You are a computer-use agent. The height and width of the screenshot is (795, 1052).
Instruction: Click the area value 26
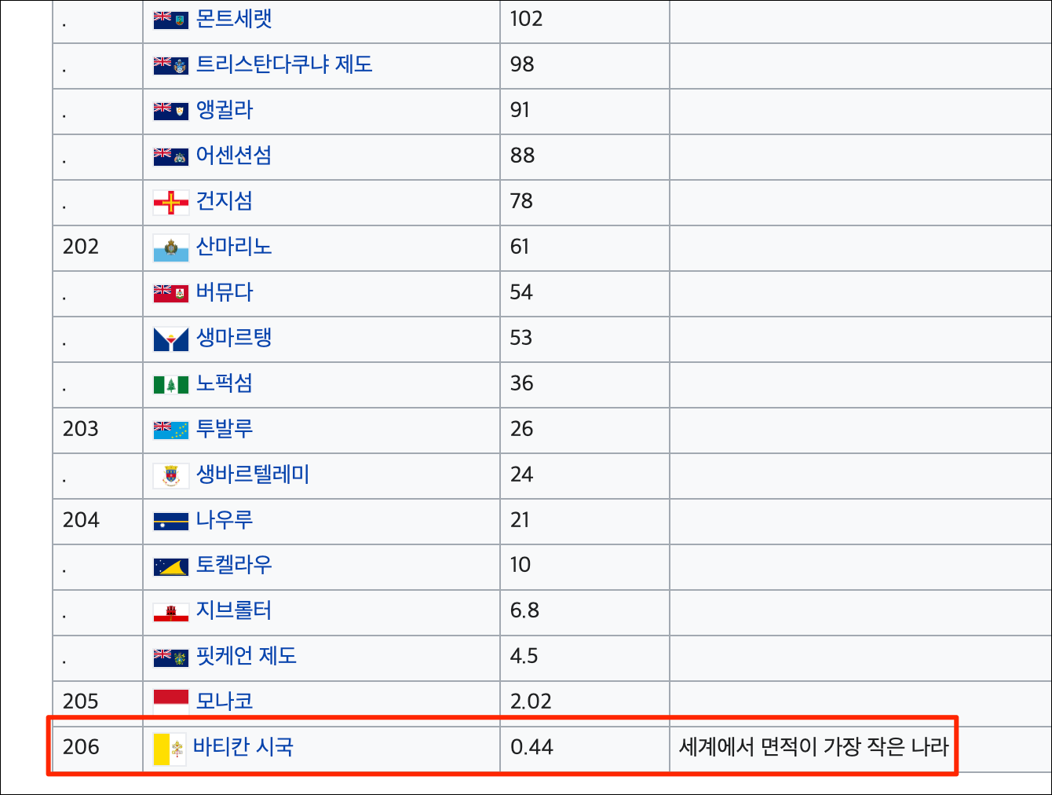pos(521,429)
